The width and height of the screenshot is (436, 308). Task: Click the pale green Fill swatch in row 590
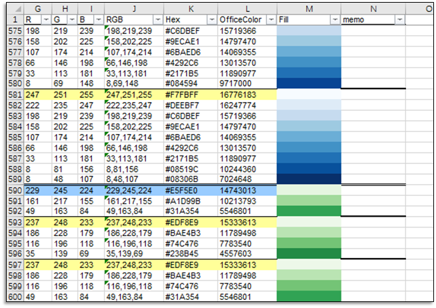pos(309,191)
